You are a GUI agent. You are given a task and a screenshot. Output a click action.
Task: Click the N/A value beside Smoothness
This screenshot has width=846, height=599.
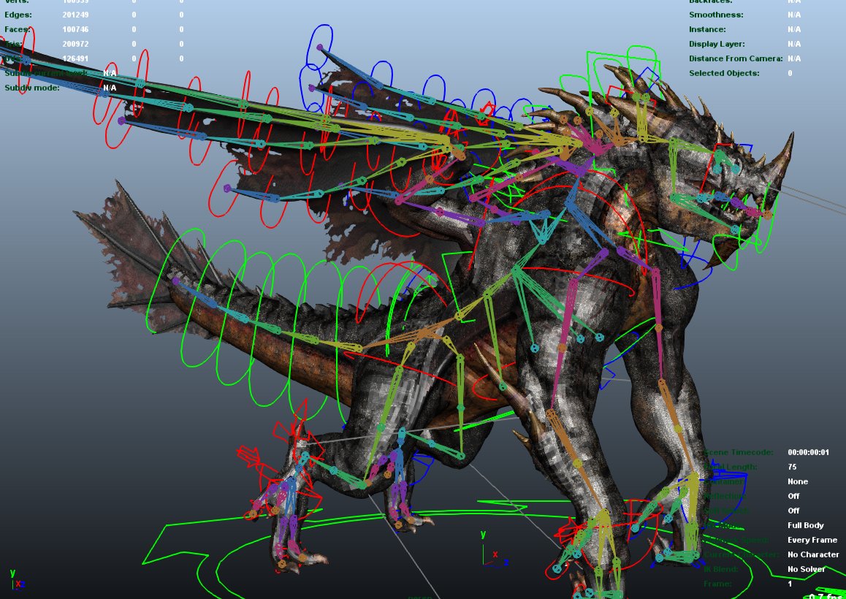(793, 15)
